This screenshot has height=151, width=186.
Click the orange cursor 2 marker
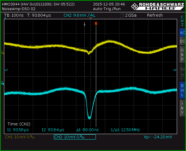click(96, 24)
